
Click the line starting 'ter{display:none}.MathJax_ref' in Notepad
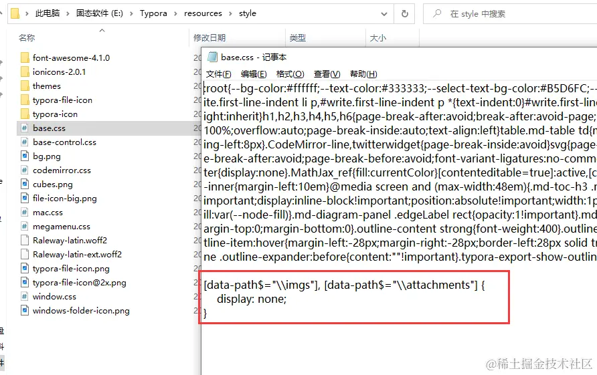coord(400,172)
